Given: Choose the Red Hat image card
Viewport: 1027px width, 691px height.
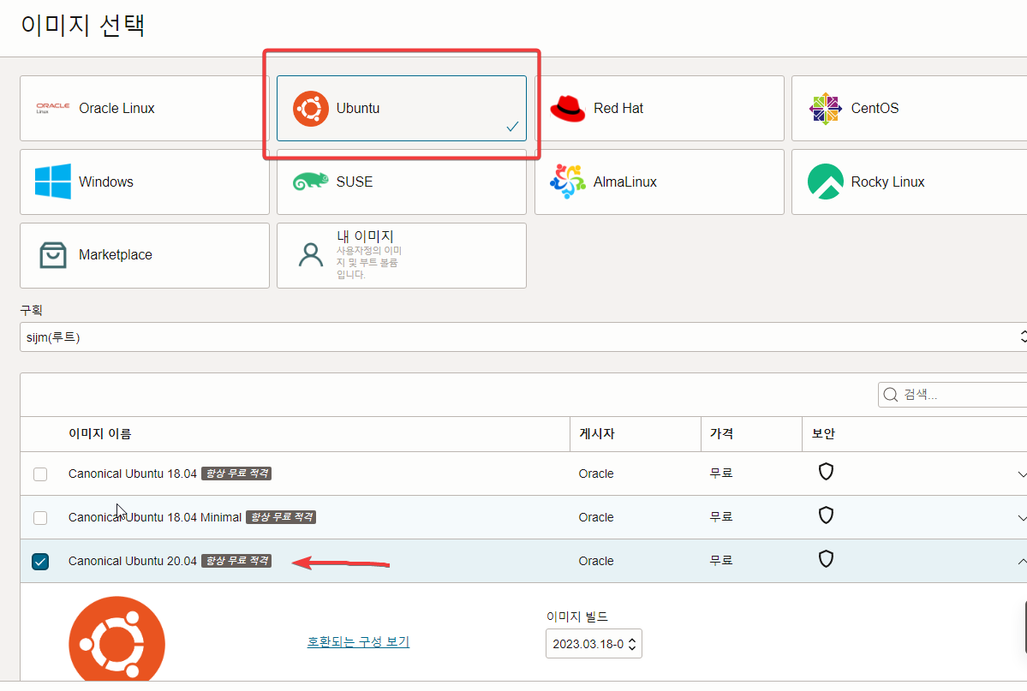Looking at the screenshot, I should click(659, 108).
